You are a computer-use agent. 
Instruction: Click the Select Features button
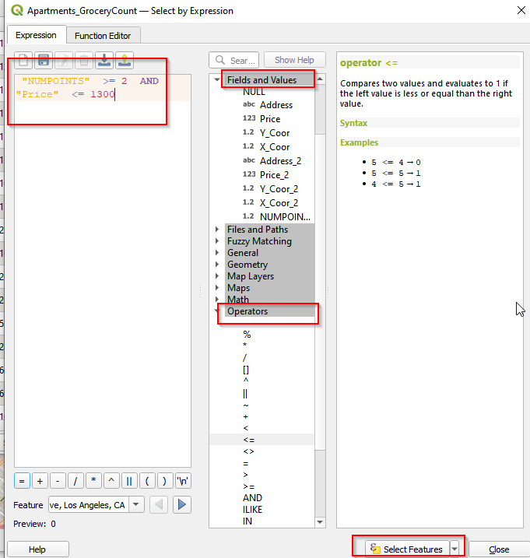(407, 549)
